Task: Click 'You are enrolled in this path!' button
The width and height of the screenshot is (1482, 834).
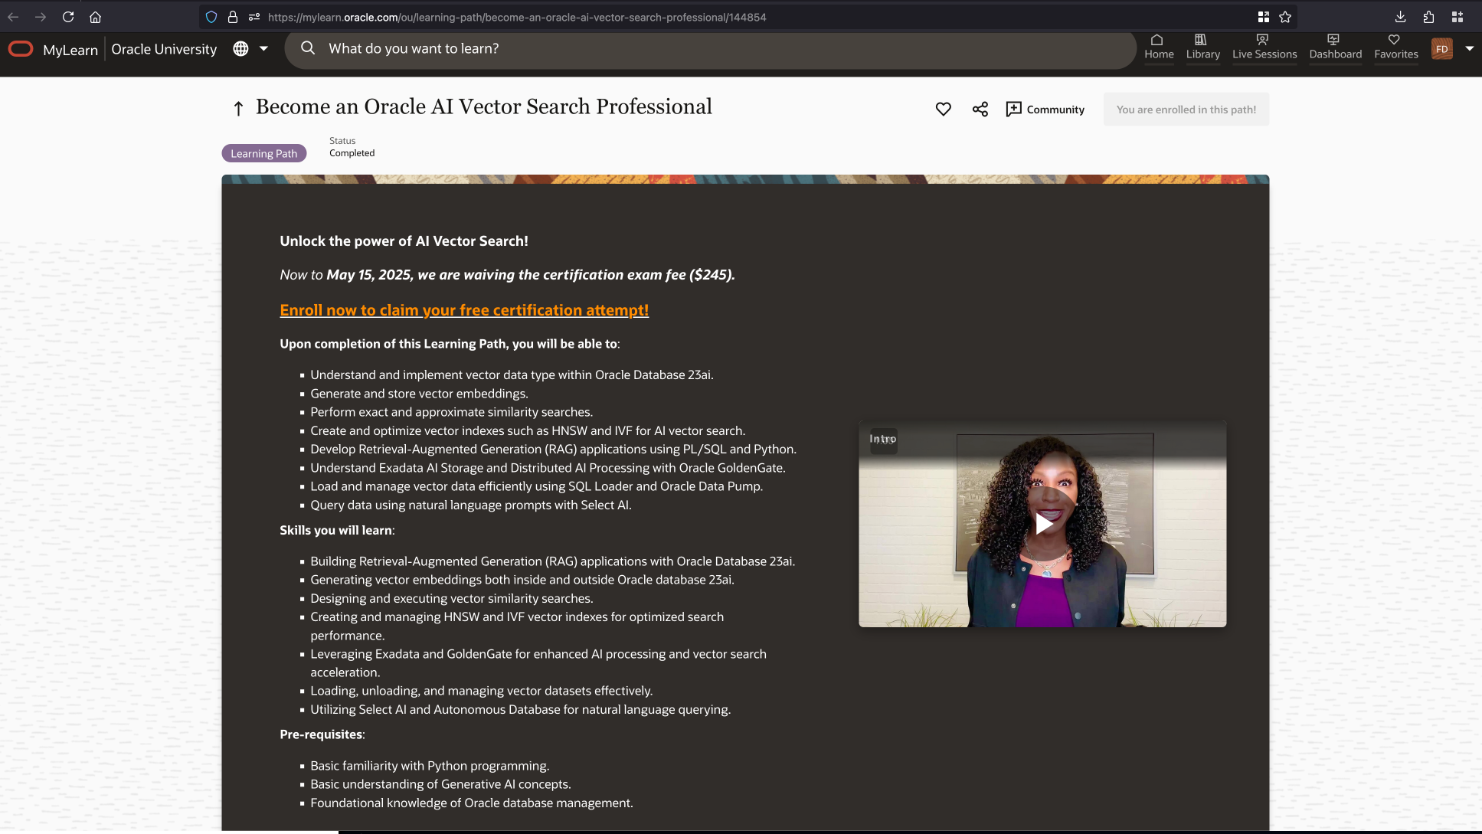Action: click(x=1186, y=110)
